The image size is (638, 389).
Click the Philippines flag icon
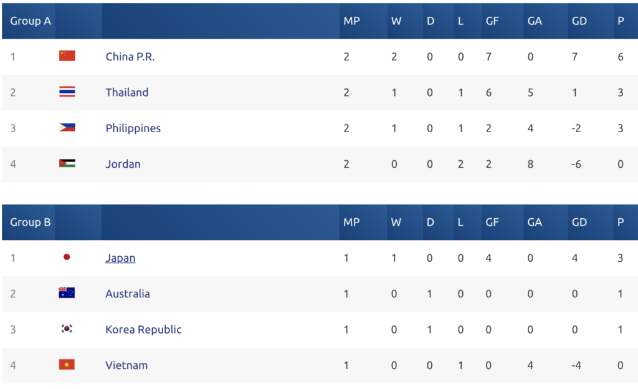pos(67,127)
